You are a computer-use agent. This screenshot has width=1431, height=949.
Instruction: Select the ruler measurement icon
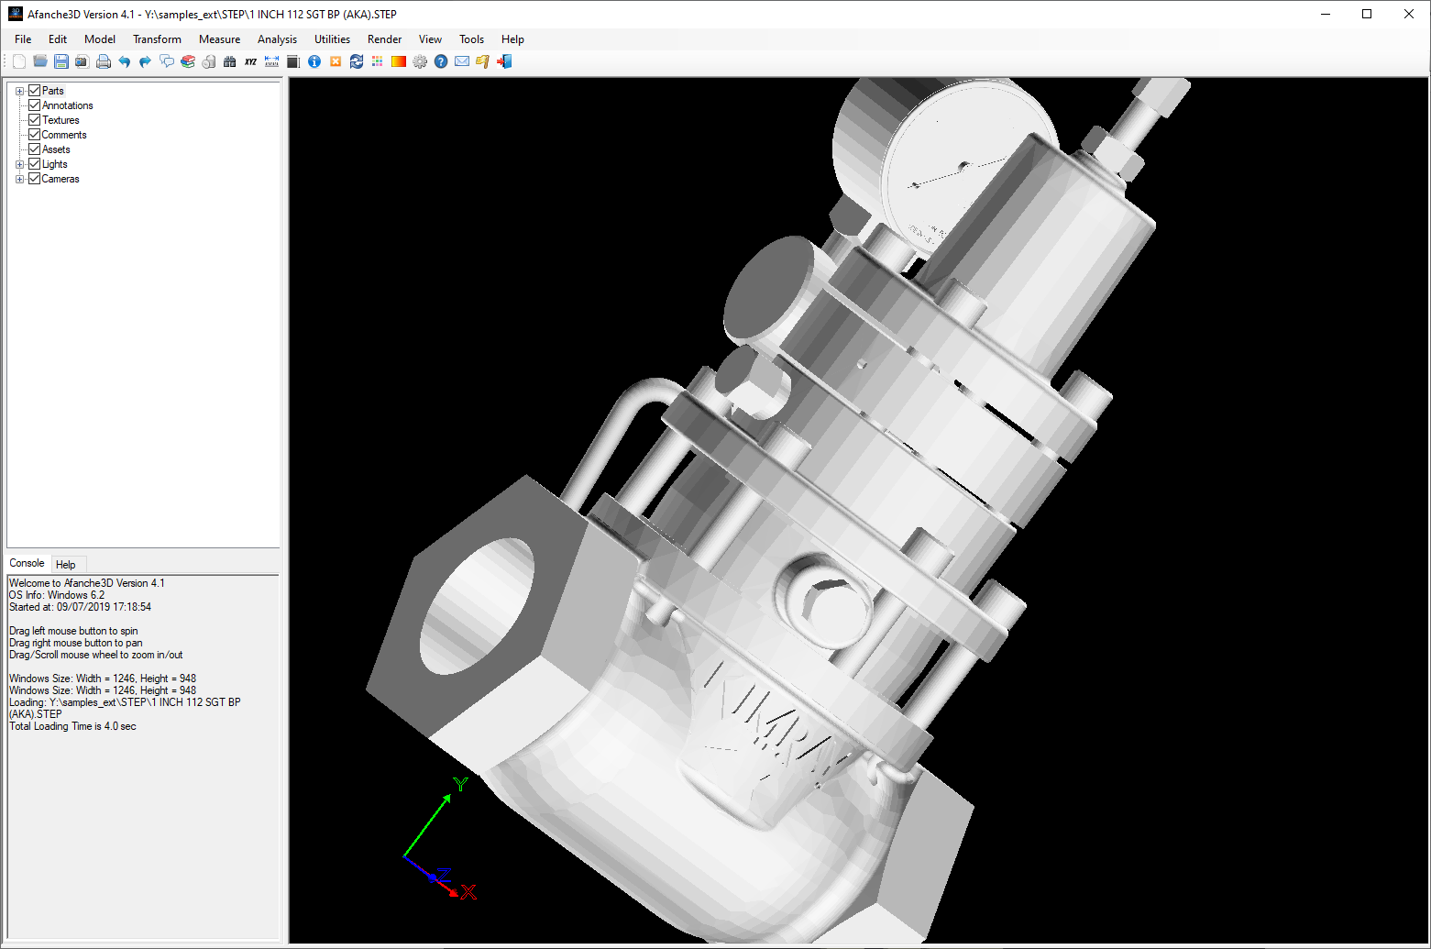tap(271, 61)
